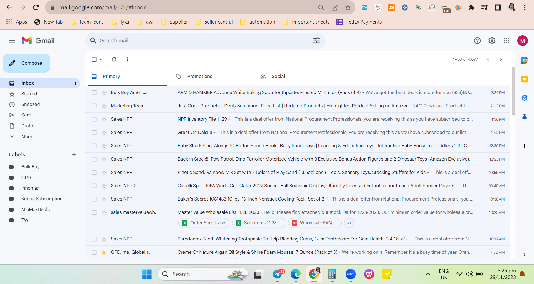This screenshot has width=534, height=284.
Task: Open the Bulk Buy label
Action: click(x=30, y=167)
